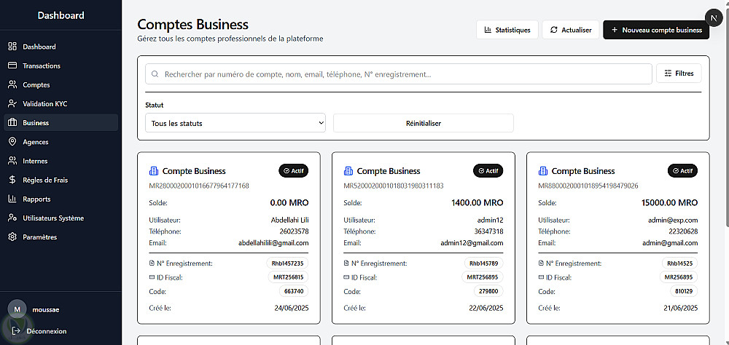This screenshot has height=345, width=729.
Task: Click the Paramètres gear icon
Action: [x=12, y=237]
